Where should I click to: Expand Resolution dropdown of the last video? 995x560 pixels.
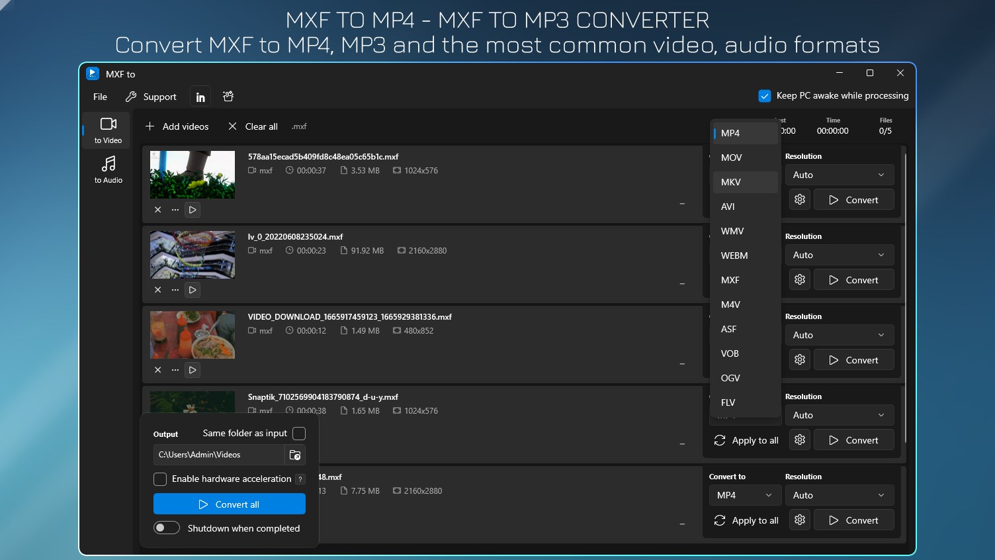click(840, 495)
